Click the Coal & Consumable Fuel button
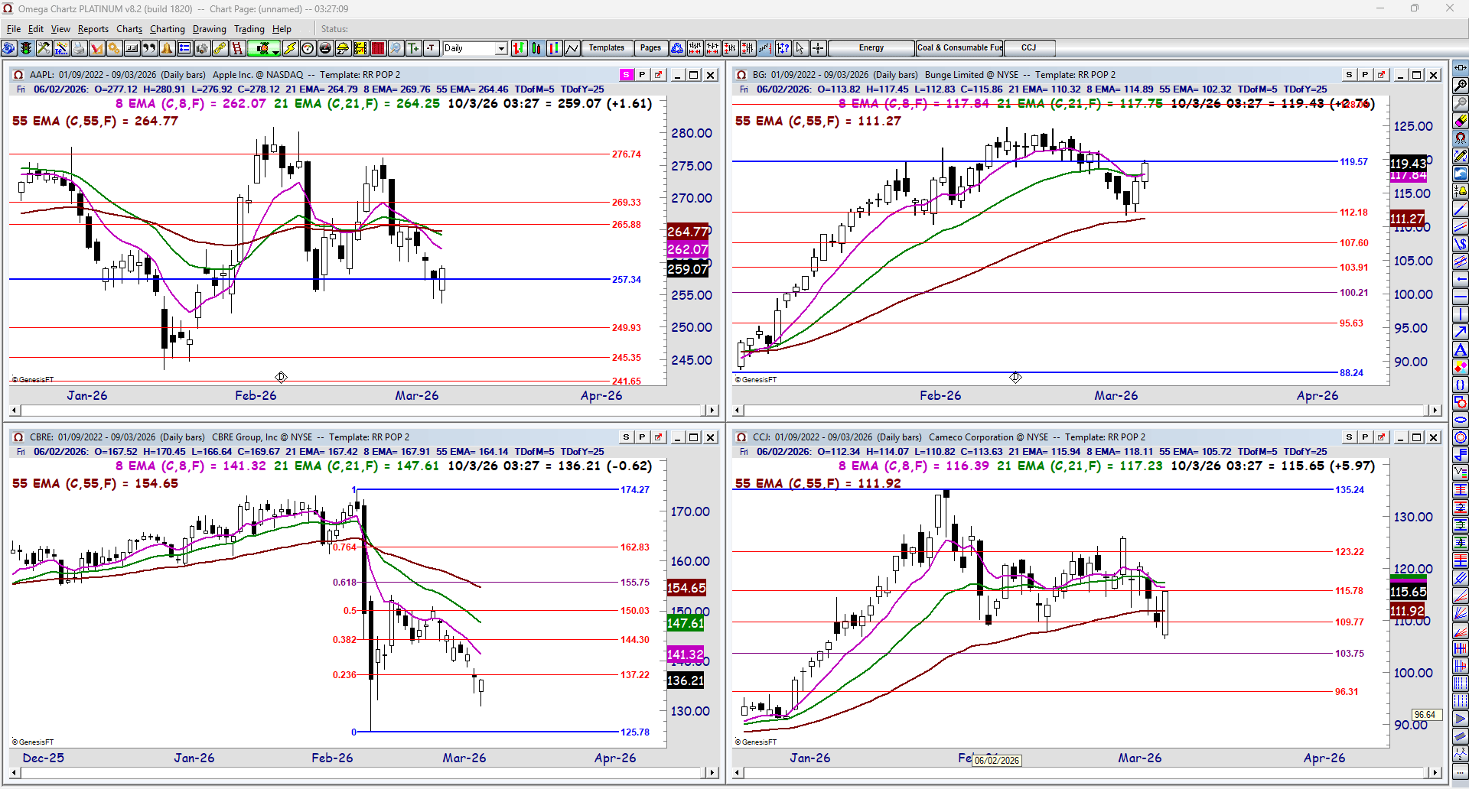 click(960, 48)
